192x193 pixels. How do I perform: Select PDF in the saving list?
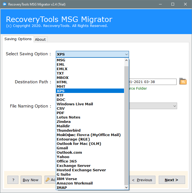(x=90, y=113)
